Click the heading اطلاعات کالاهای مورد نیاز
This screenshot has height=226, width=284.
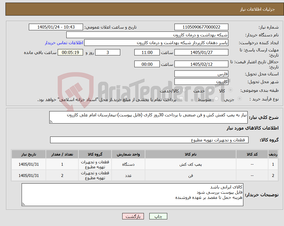click(x=253, y=128)
